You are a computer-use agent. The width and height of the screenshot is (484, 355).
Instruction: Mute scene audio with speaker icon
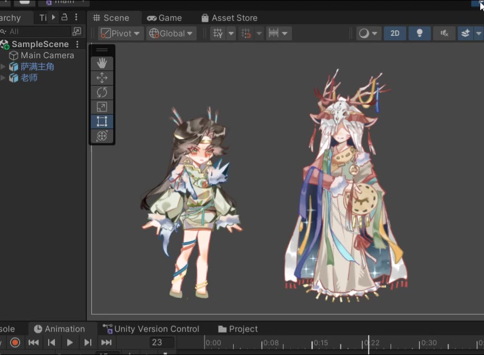[x=444, y=34]
